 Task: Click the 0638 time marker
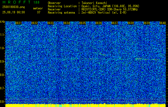[x=131, y=23]
